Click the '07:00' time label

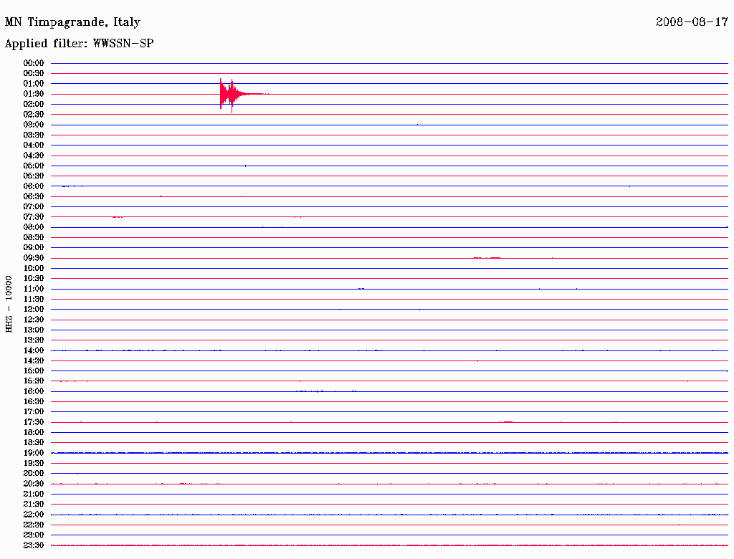[34, 207]
